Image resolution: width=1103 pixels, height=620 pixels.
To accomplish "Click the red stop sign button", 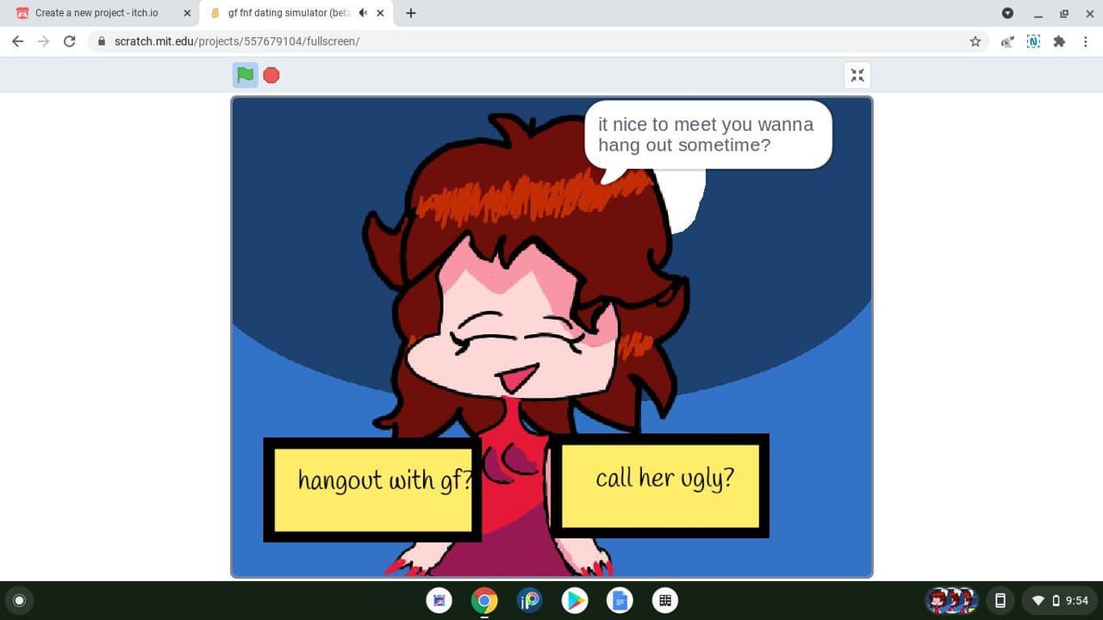I will (x=271, y=75).
